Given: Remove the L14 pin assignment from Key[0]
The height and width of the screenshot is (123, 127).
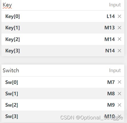Looking at the screenshot, I should point(119,16).
